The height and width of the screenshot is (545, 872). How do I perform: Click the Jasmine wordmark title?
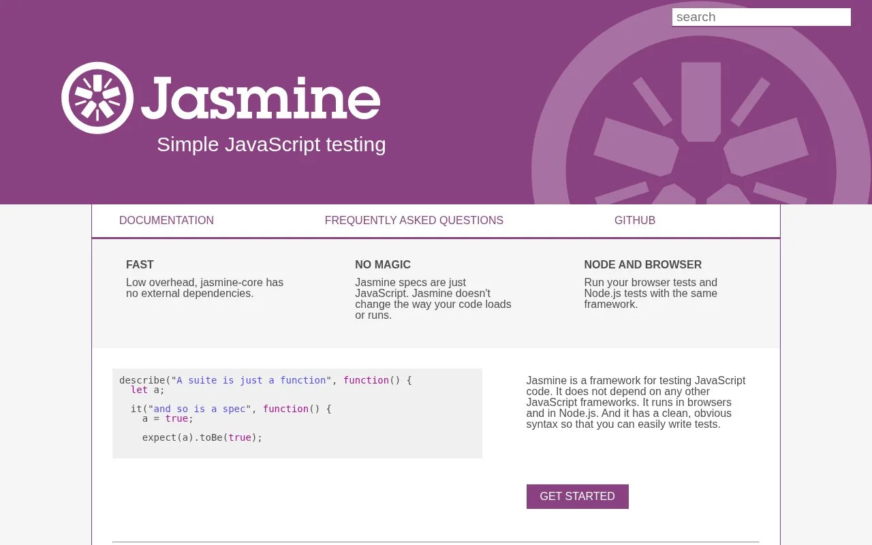(x=260, y=99)
